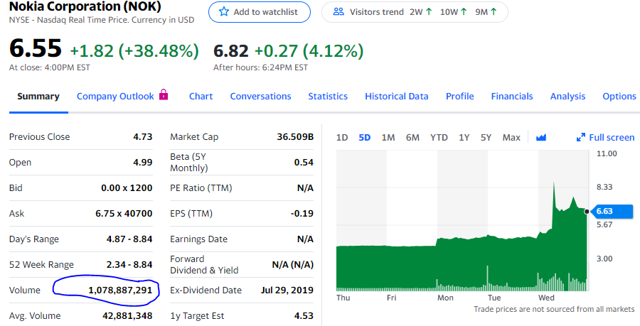Image resolution: width=640 pixels, height=326 pixels.
Task: Click the Beta value 0.54
Action: (304, 162)
